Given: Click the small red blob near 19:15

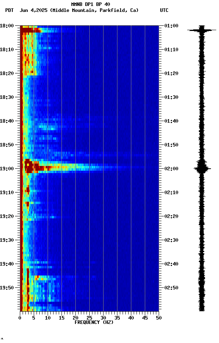Looking at the screenshot, I should click(27, 204).
